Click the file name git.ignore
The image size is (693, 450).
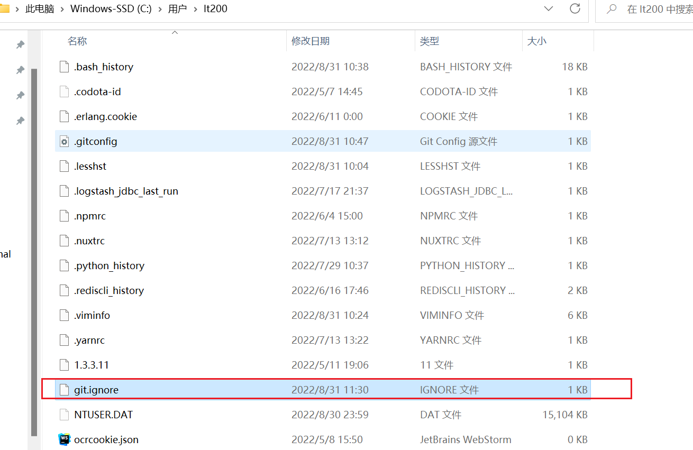[x=96, y=390]
